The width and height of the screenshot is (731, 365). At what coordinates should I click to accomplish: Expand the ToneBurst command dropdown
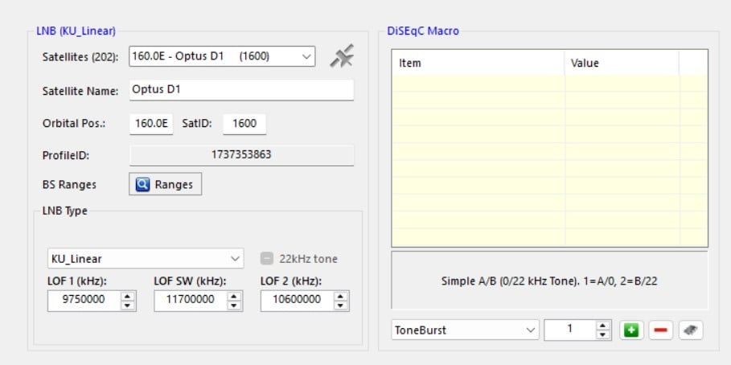tap(530, 330)
